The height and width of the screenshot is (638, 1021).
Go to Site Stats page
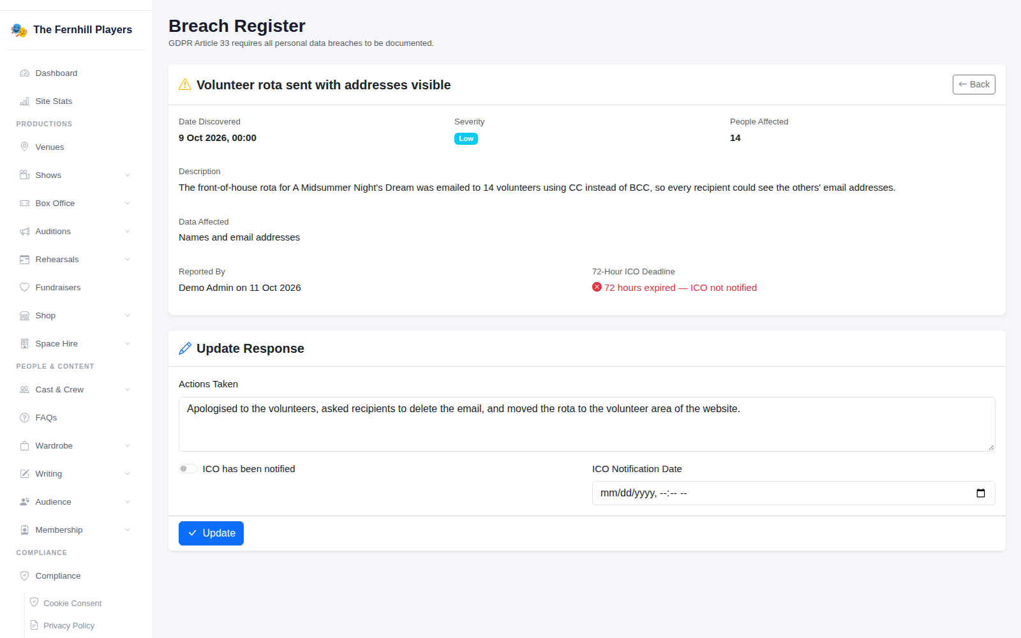(76, 101)
